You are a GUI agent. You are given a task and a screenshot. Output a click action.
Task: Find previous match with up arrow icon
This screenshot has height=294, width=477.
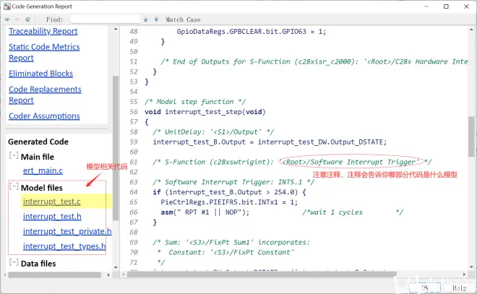[x=146, y=20]
